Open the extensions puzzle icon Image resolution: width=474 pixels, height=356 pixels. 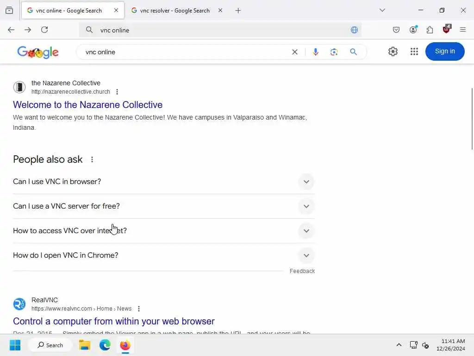pos(430,30)
